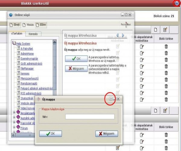Screen dimensions: 181x151
Task: Expand the Fórum tree node
Action: point(14,128)
